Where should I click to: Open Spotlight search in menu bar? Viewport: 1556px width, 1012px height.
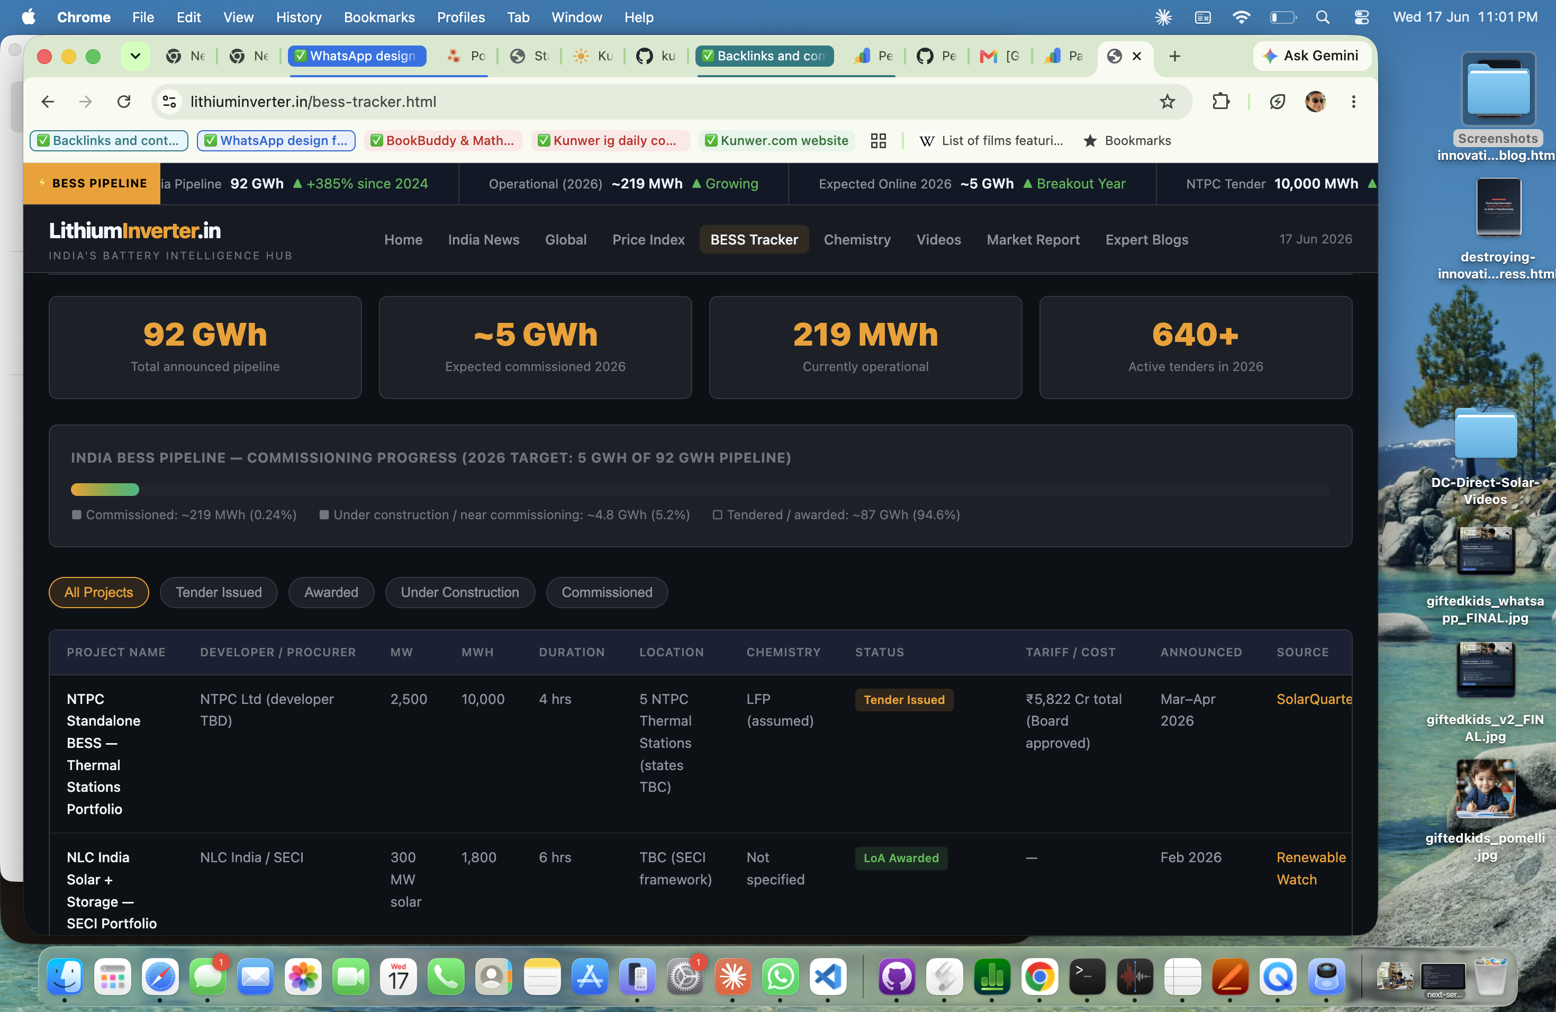(x=1322, y=17)
